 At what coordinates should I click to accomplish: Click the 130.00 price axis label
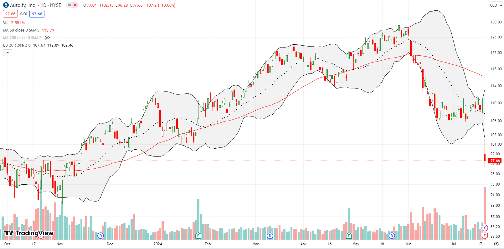click(496, 22)
